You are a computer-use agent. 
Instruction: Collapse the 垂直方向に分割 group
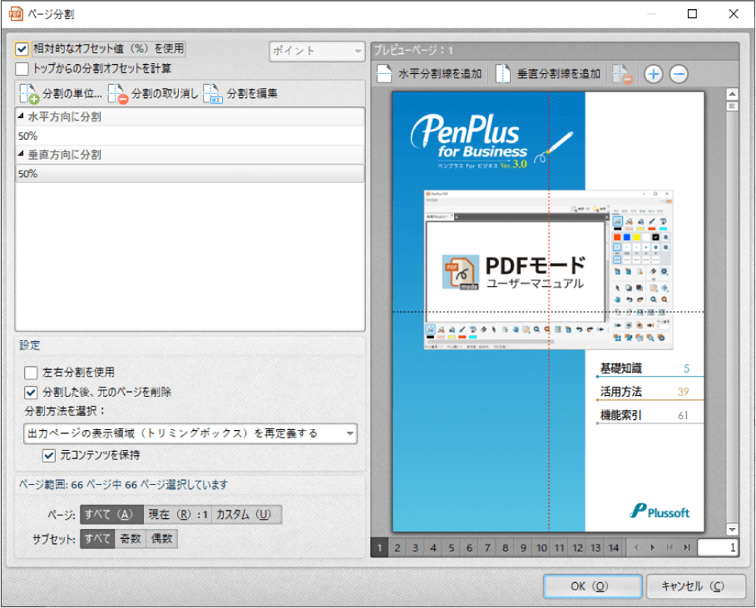tap(21, 155)
